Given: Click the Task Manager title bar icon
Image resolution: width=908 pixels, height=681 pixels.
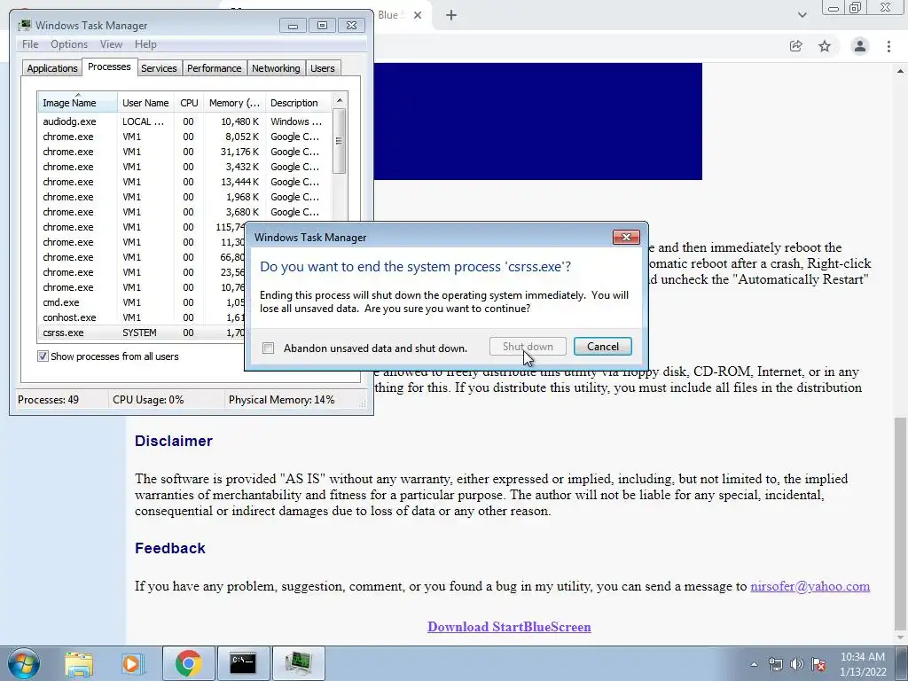Looking at the screenshot, I should pyautogui.click(x=24, y=26).
